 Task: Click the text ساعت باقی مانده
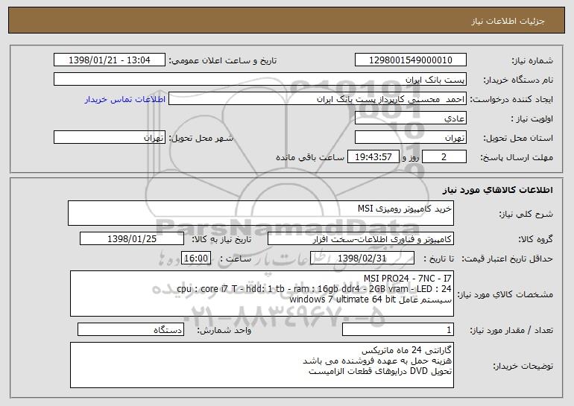[310, 157]
